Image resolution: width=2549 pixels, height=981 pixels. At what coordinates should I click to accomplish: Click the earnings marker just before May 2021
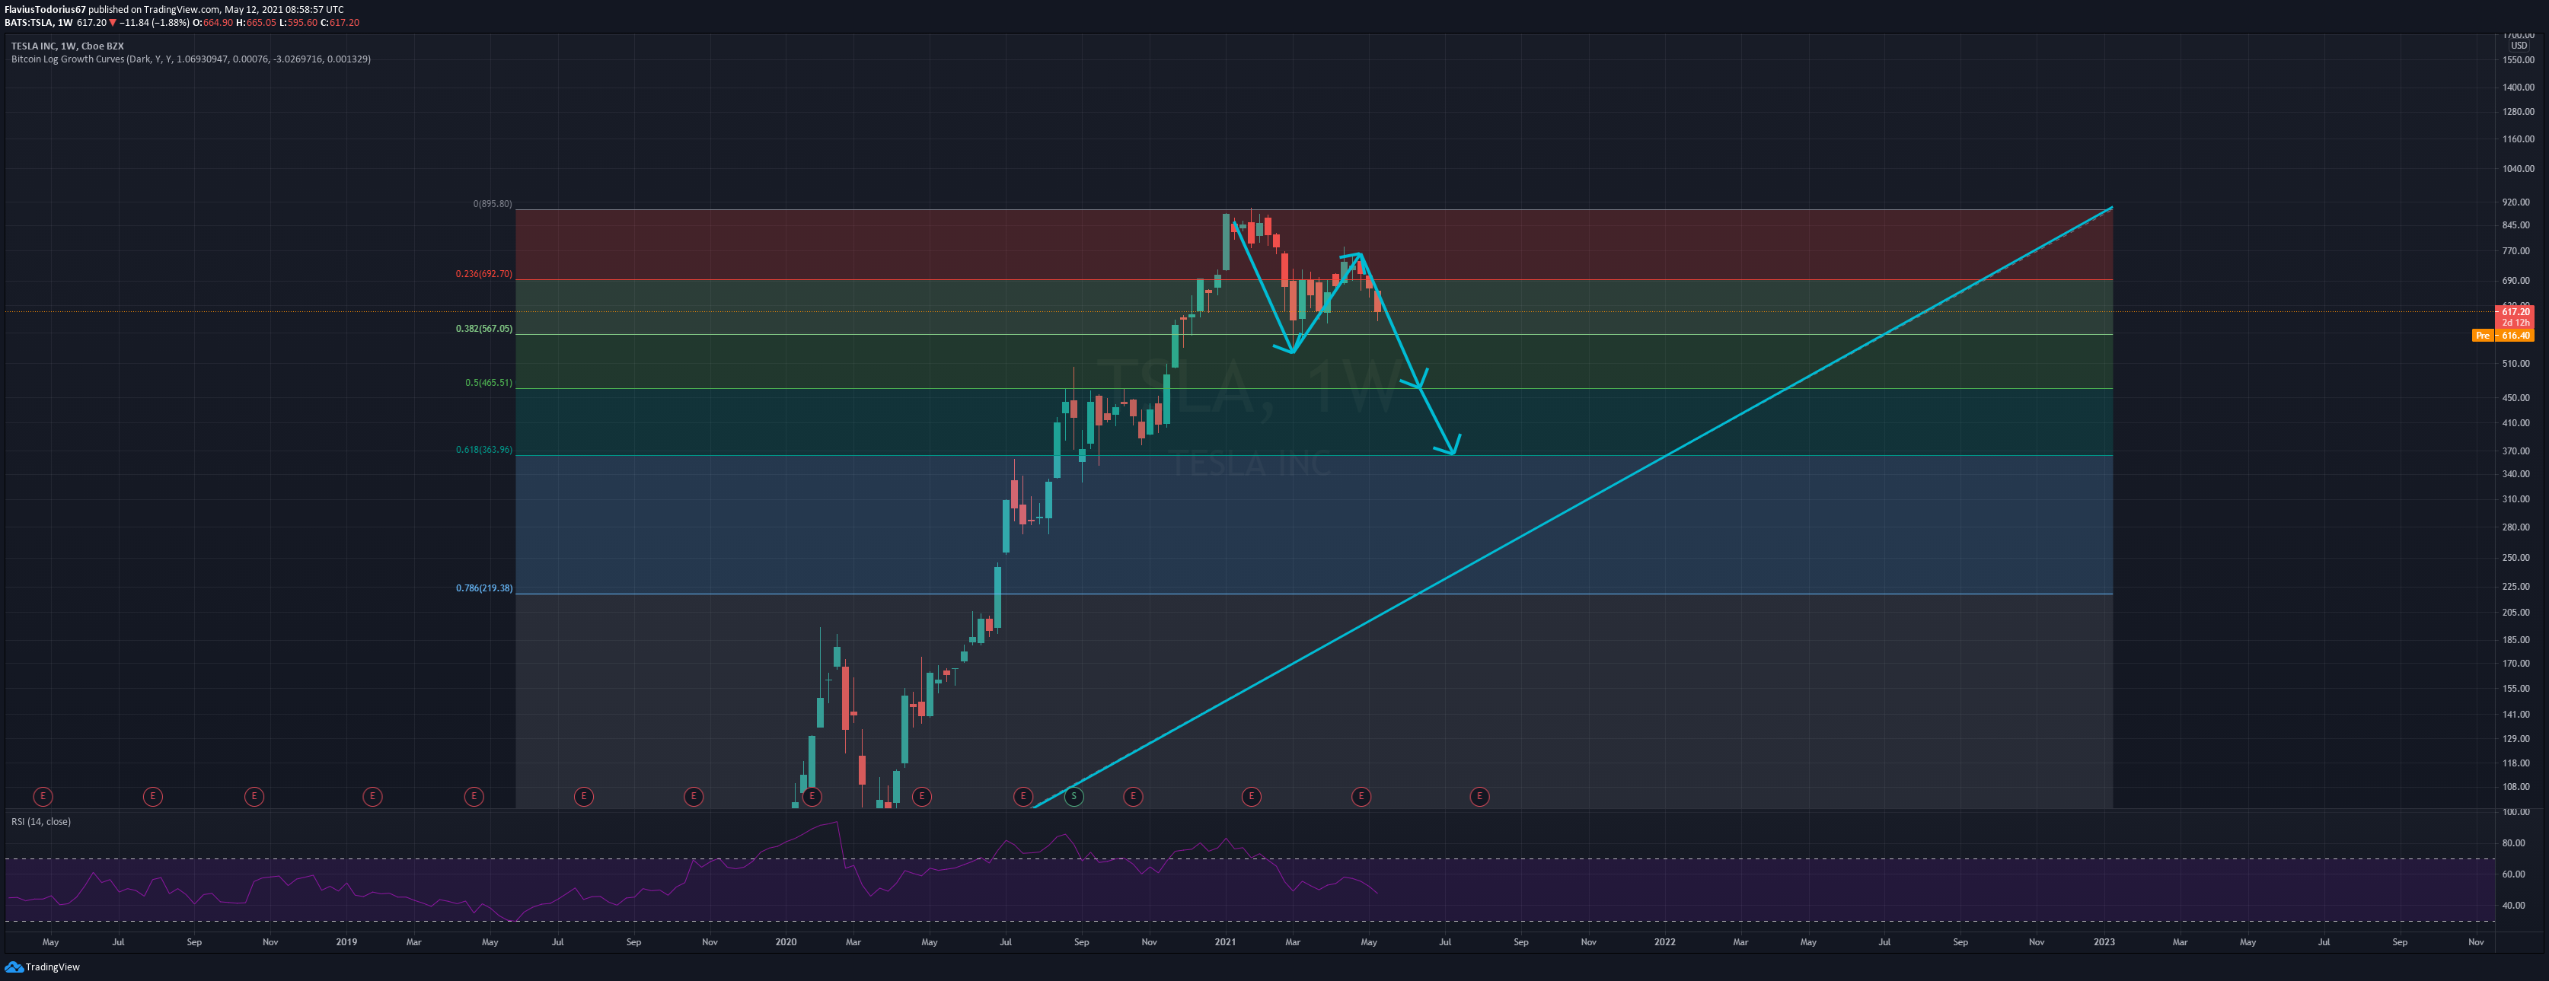1361,796
